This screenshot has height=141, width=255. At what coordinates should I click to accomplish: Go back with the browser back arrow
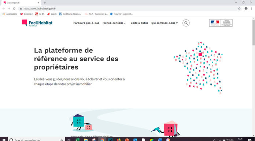coord(4,9)
